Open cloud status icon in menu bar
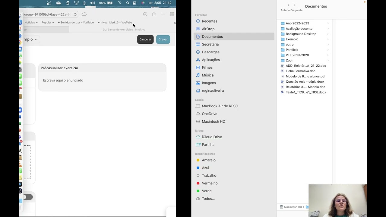 58,3
